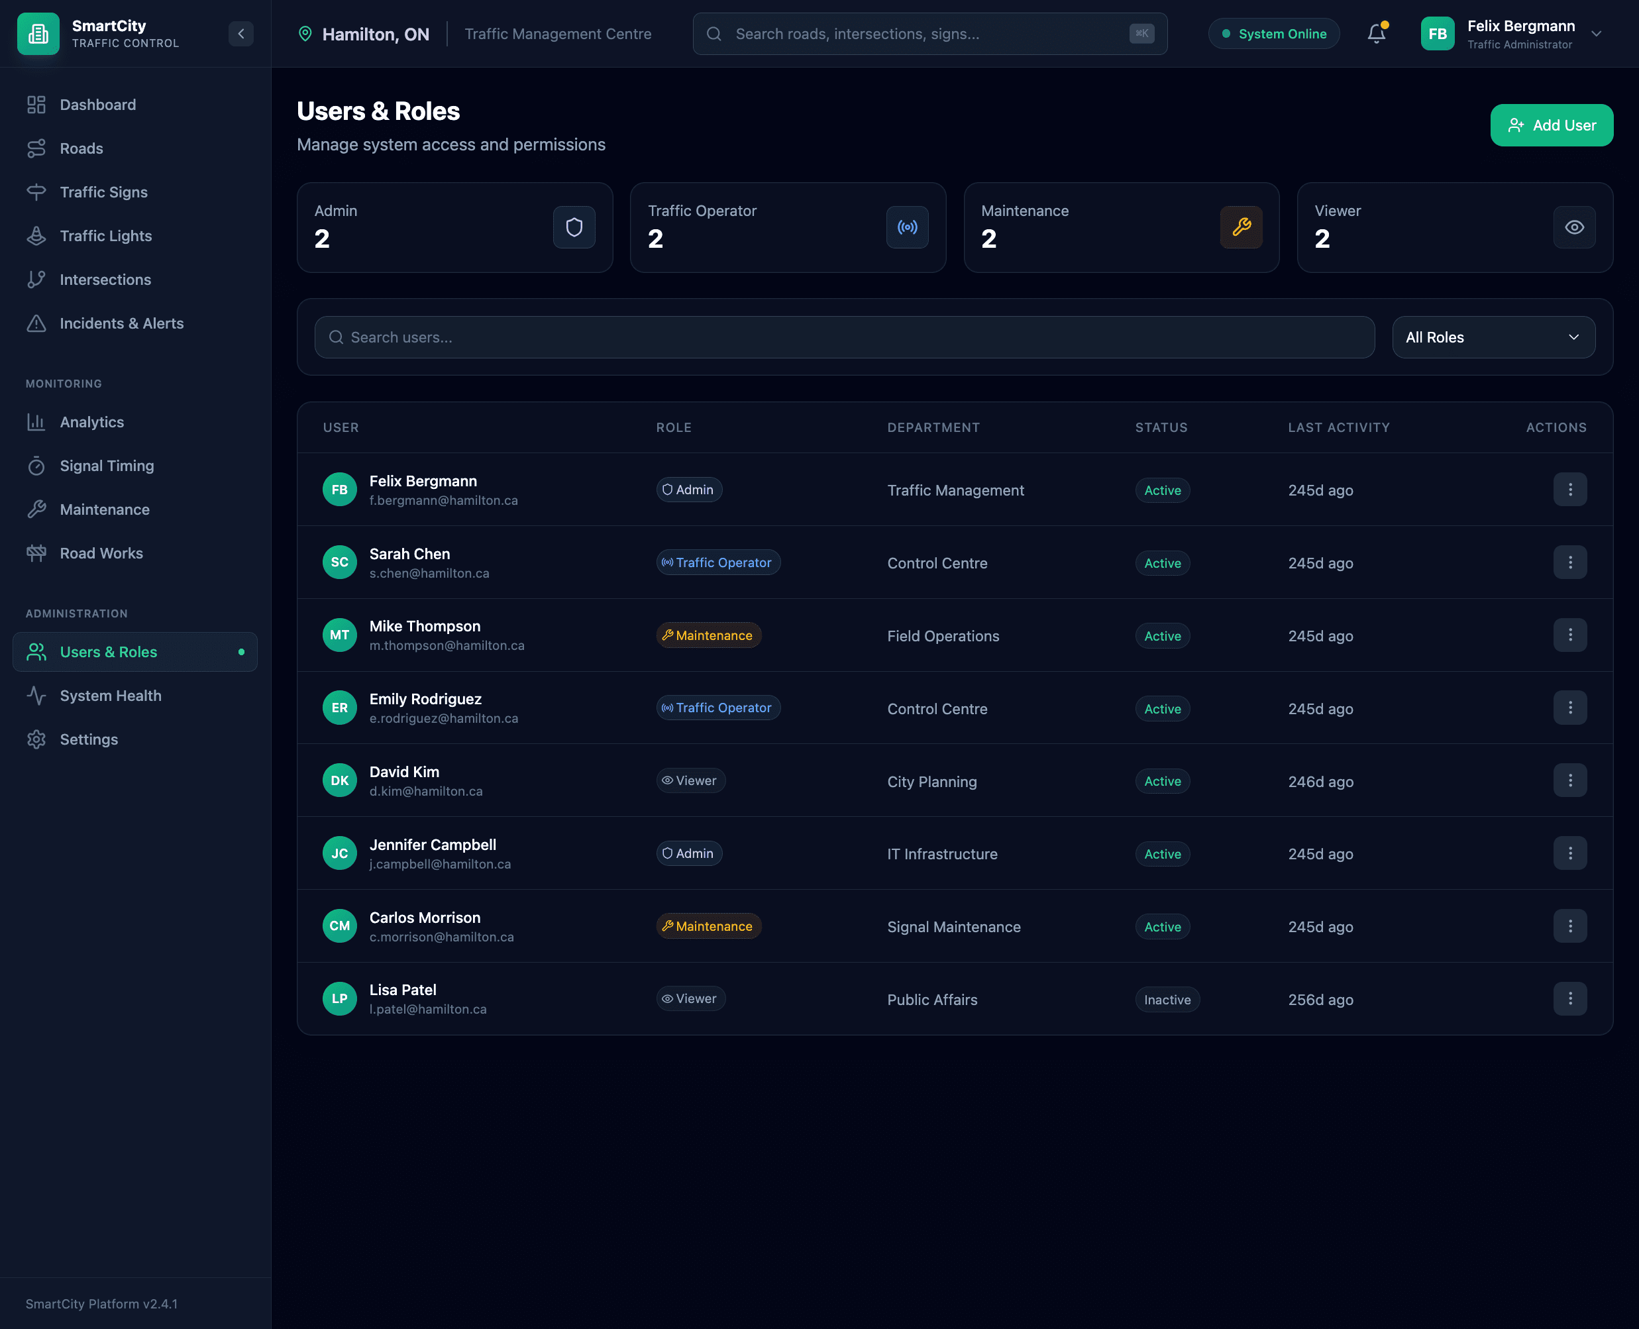Open actions menu for Lisa Patel
Screen dimensions: 1639x1329
coord(1569,999)
